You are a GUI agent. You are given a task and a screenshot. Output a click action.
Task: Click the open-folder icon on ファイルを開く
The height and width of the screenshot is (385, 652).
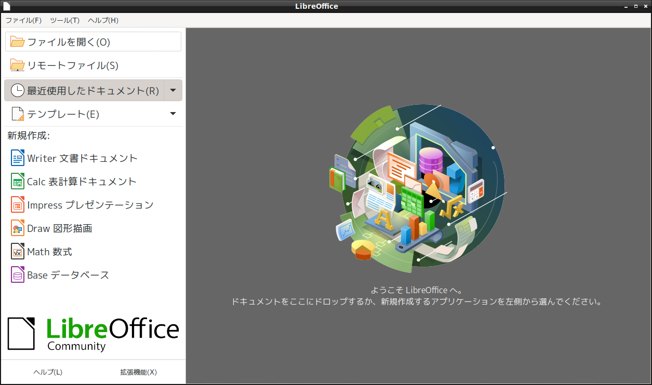[18, 42]
